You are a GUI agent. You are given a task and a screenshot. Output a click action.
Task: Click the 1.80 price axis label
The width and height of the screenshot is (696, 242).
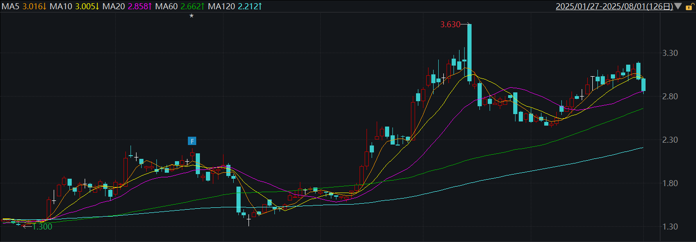tap(670, 183)
